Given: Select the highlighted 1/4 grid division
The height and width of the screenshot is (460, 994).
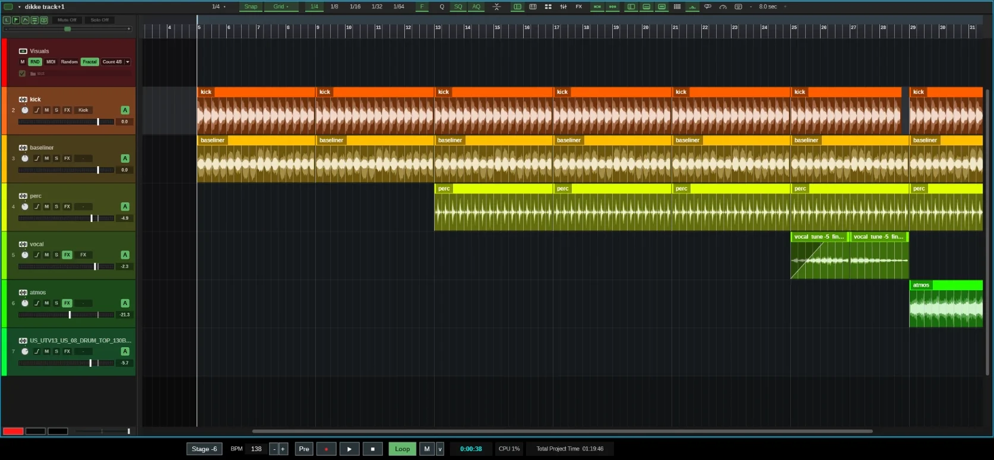Looking at the screenshot, I should [x=314, y=7].
